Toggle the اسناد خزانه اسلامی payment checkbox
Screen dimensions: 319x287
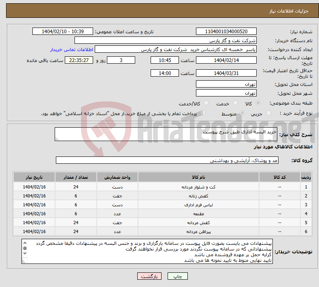(203, 113)
